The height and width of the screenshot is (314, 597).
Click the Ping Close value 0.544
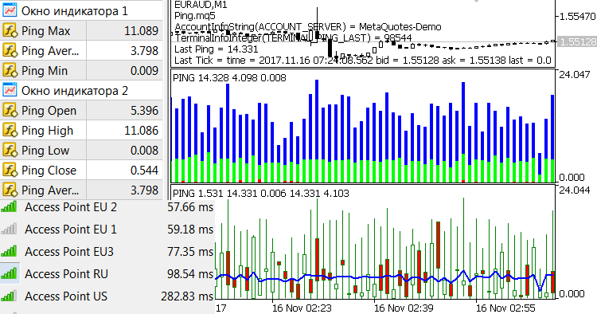[144, 170]
